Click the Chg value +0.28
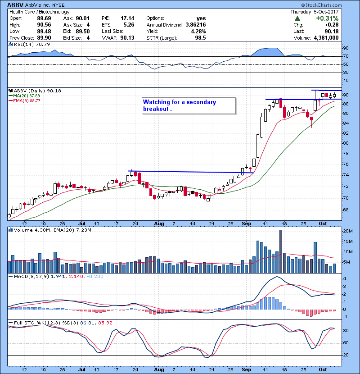This screenshot has height=374, width=360. [331, 25]
